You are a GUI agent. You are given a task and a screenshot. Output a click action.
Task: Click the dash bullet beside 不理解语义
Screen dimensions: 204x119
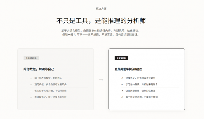31,97
